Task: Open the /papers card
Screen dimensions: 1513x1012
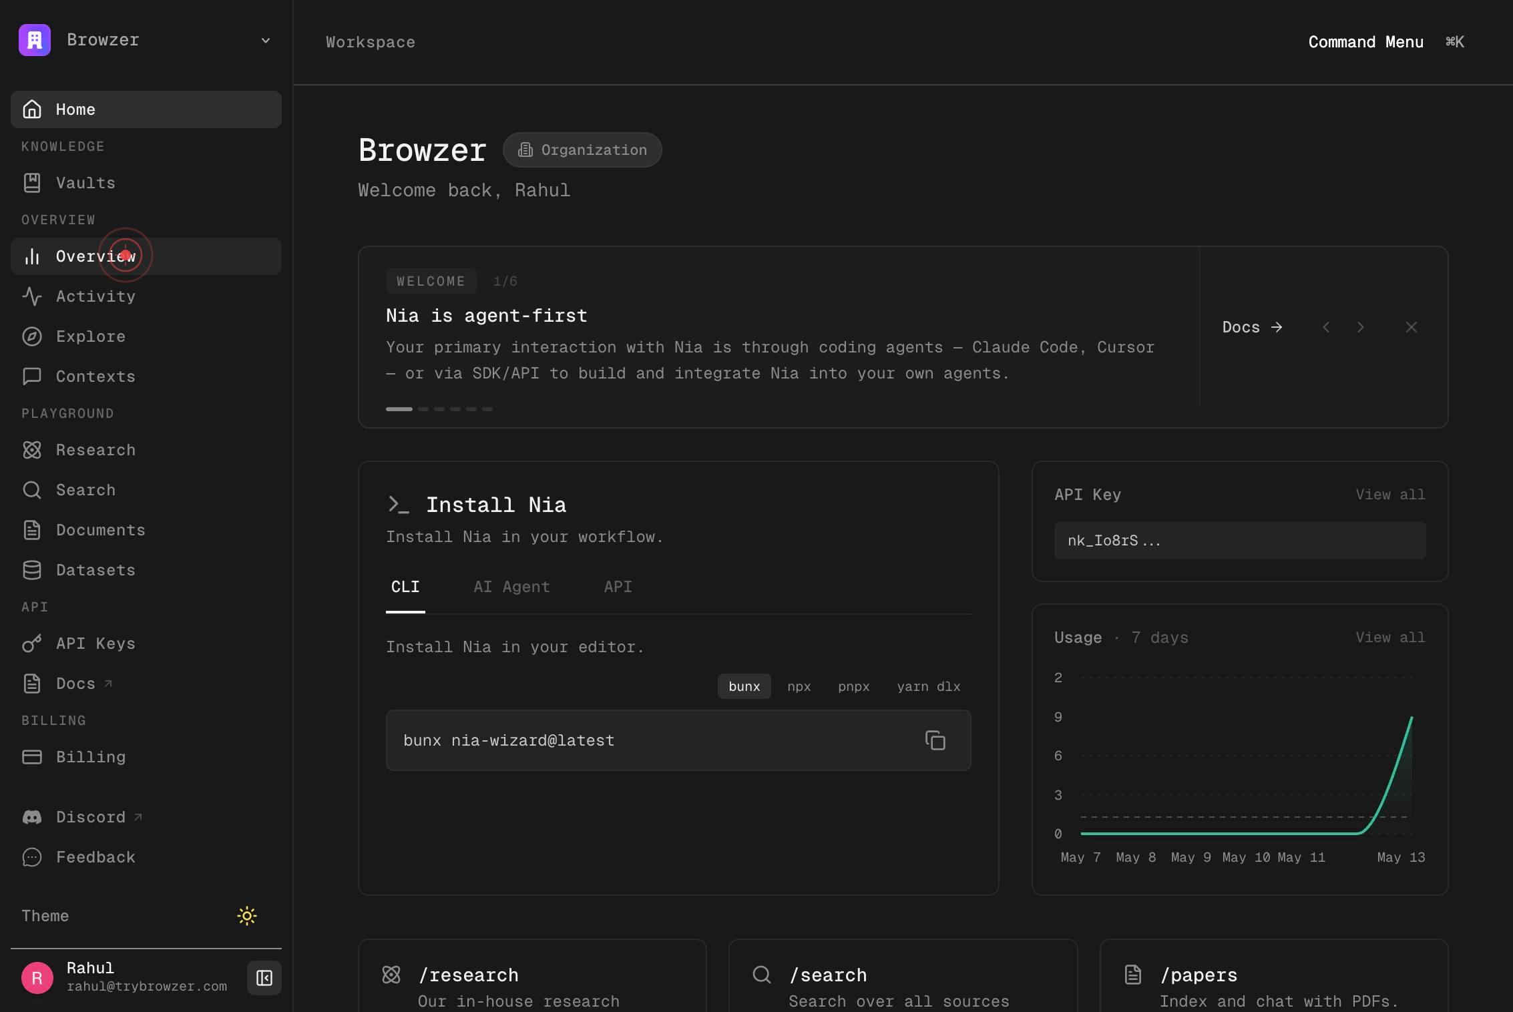Action: tap(1274, 976)
